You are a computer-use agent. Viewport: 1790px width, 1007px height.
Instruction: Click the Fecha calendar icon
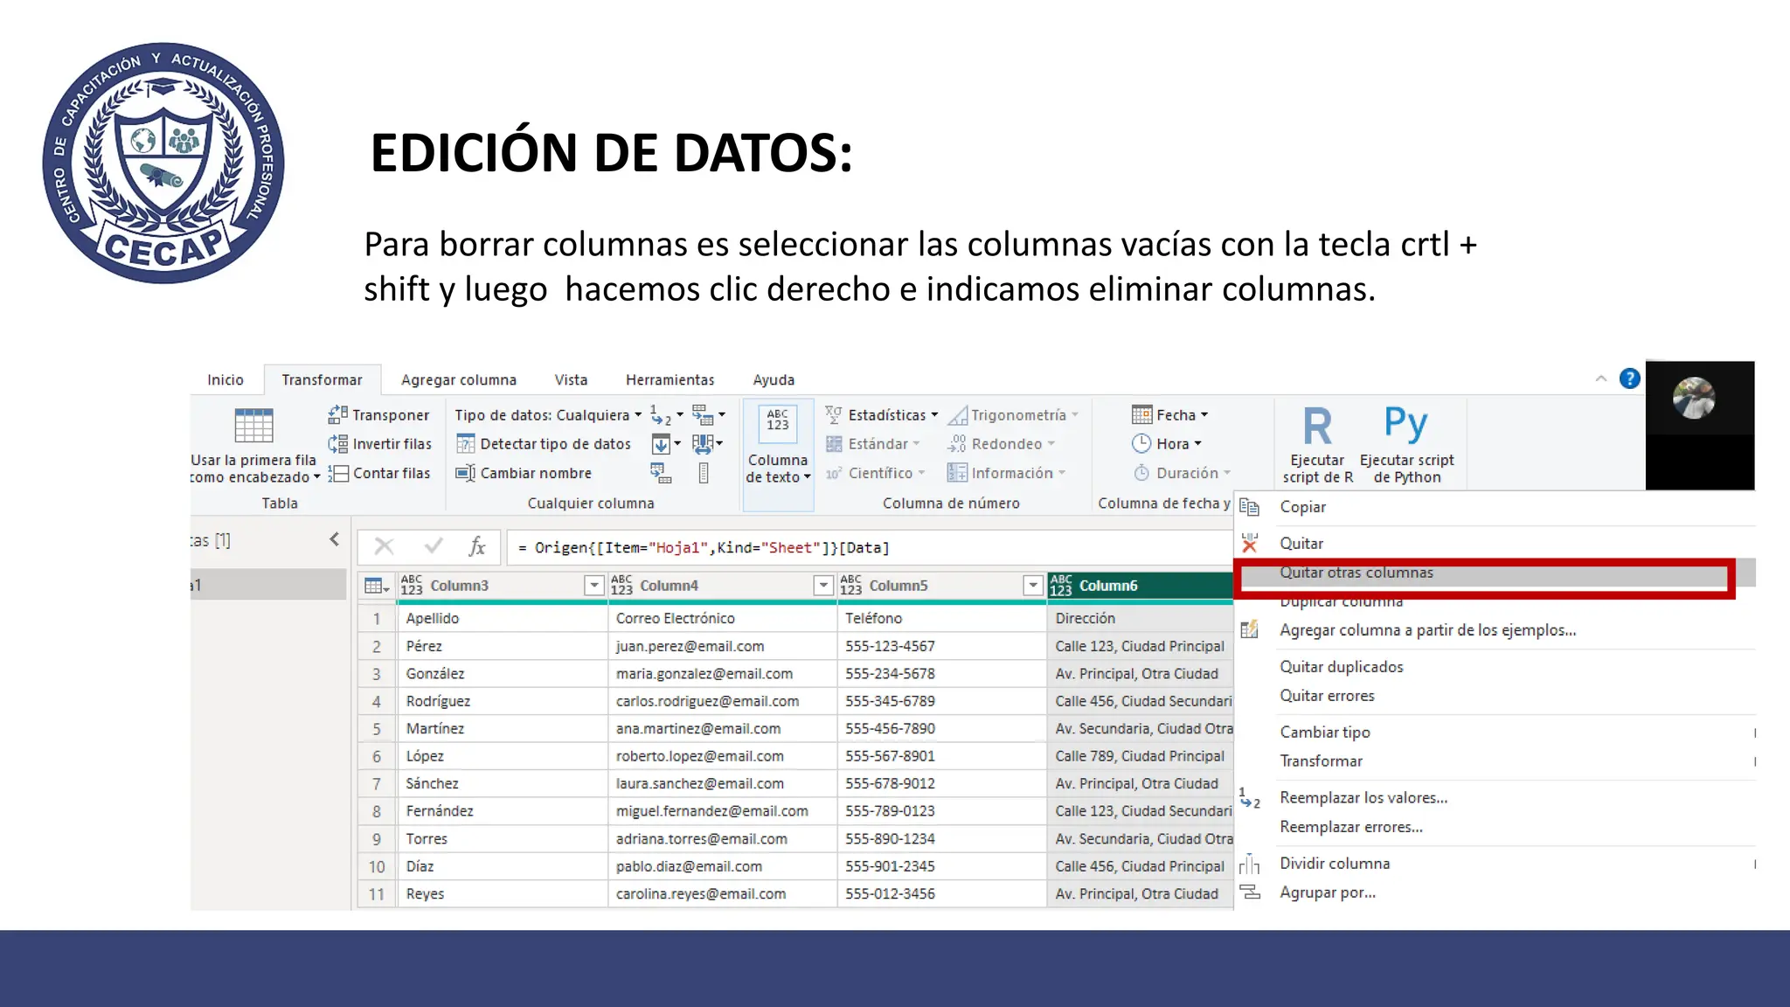(x=1141, y=414)
